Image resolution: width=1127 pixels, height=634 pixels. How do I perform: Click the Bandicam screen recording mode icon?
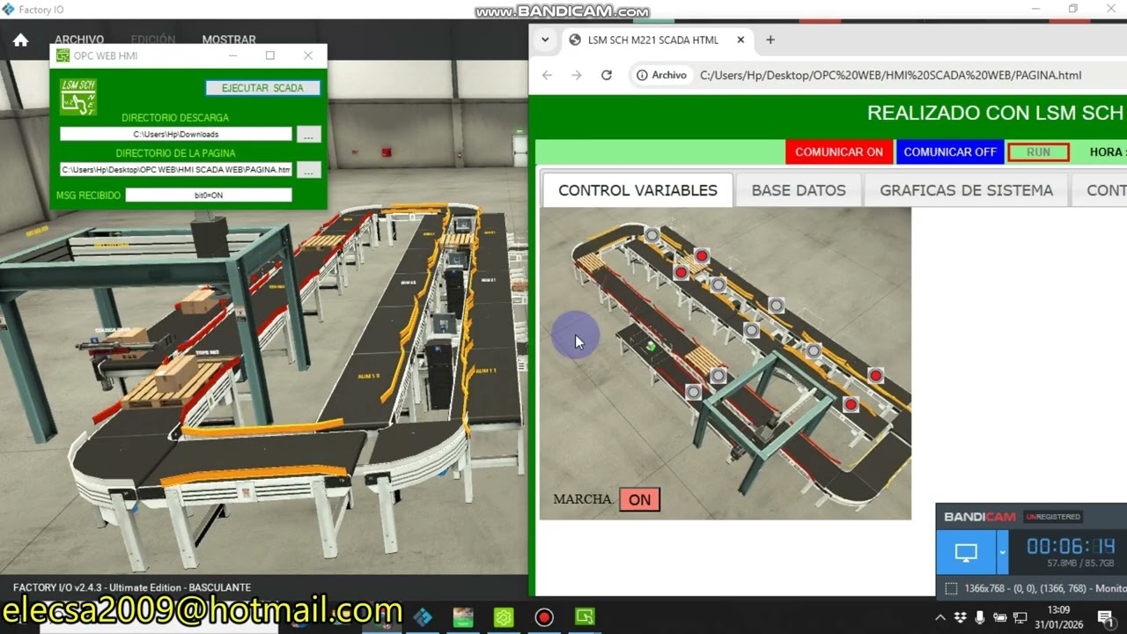(x=966, y=553)
